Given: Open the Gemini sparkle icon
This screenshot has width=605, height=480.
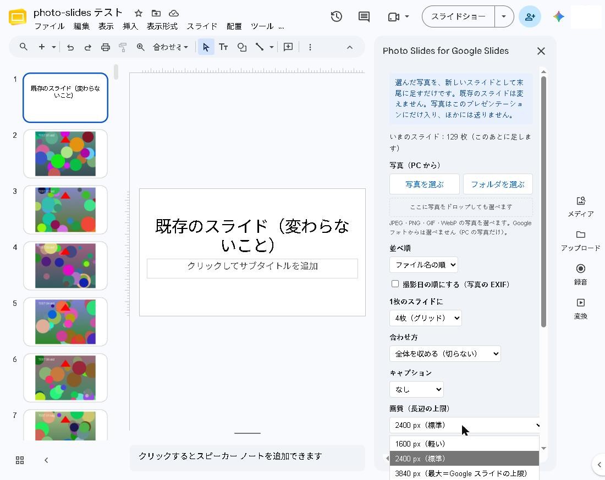Looking at the screenshot, I should (x=558, y=16).
